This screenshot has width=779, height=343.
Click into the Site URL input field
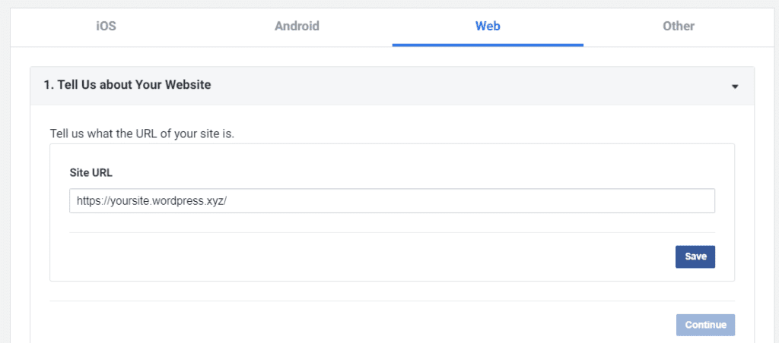coord(392,201)
